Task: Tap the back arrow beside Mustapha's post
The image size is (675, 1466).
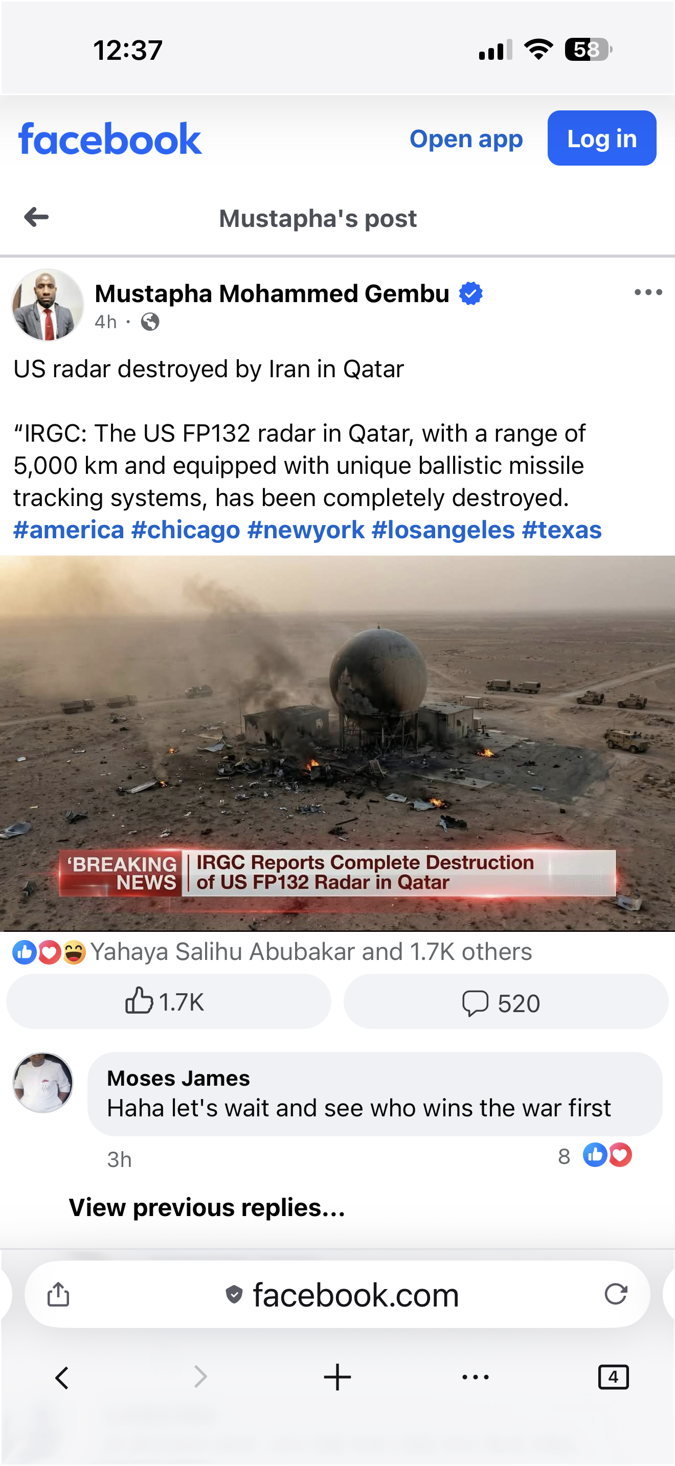Action: [36, 217]
